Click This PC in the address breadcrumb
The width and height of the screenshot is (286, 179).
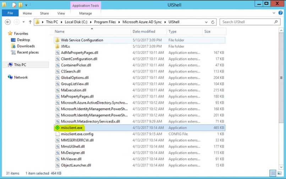pos(52,22)
